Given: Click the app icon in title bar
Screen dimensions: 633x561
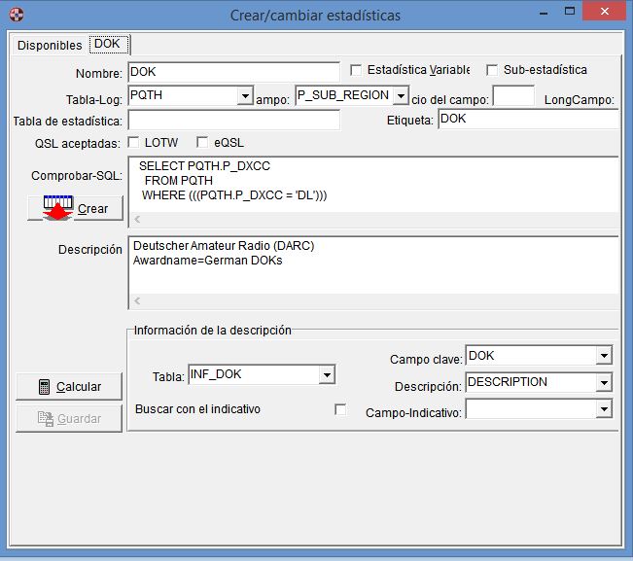Looking at the screenshot, I should 13,15.
